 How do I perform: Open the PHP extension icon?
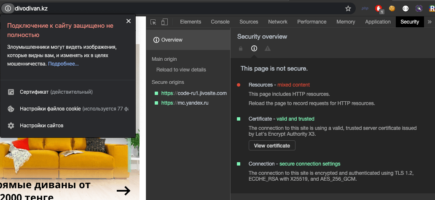[365, 8]
